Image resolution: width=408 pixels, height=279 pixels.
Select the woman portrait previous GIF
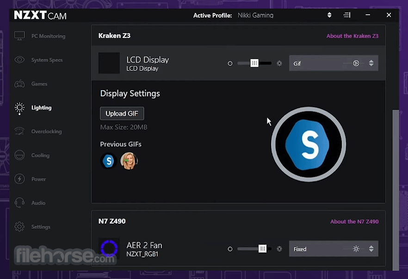point(129,161)
